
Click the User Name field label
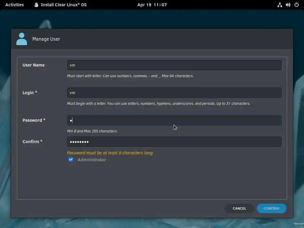tap(34, 65)
